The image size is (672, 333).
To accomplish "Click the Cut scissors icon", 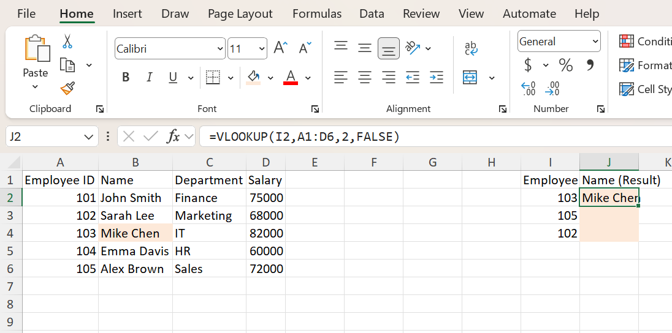I will tap(67, 41).
